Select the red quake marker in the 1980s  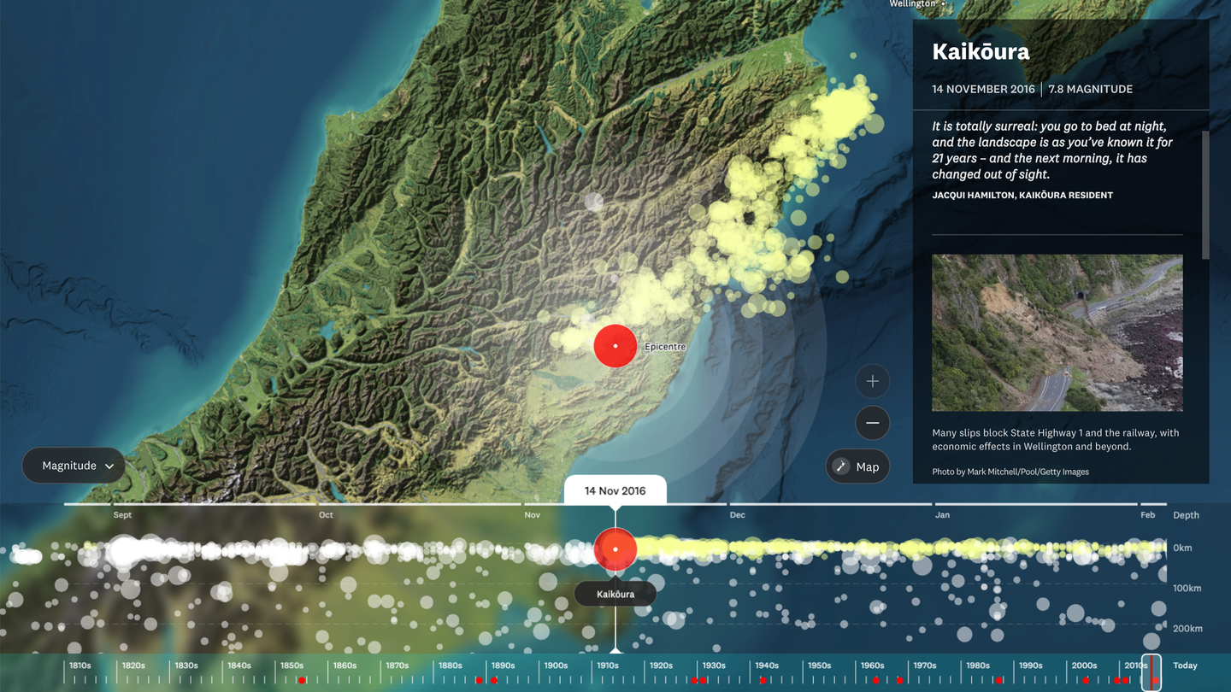pos(999,681)
